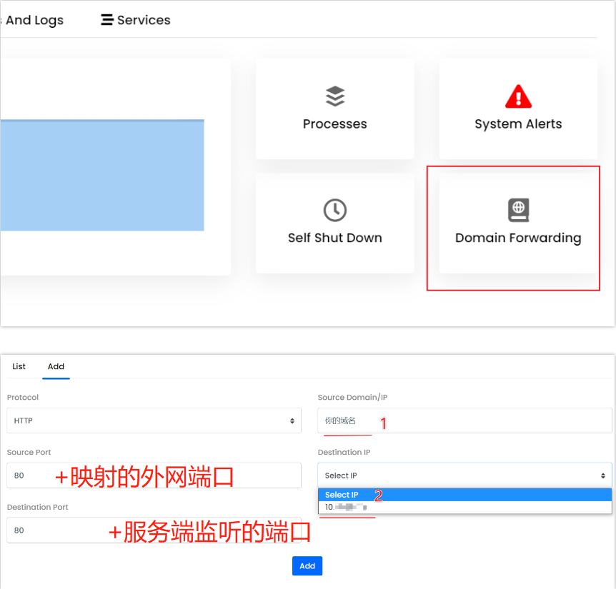Screen dimensions: 616x589
Task: Click into the Source Port field
Action: pos(154,475)
